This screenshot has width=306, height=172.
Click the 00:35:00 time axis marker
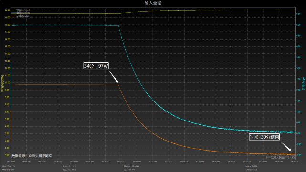click(x=121, y=162)
